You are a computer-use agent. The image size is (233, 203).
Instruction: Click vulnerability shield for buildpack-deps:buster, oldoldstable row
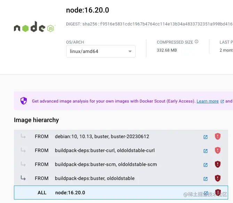(x=218, y=178)
